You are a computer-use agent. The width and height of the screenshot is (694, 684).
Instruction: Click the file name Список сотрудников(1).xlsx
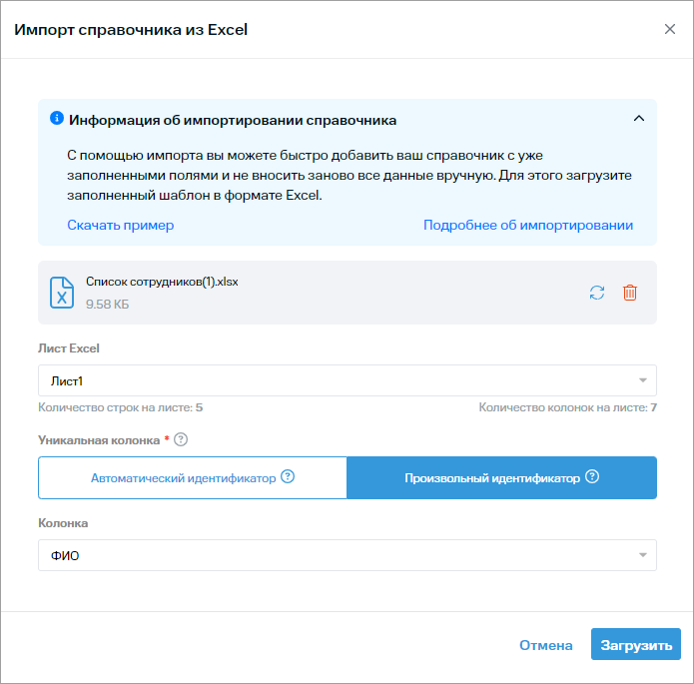click(x=162, y=282)
